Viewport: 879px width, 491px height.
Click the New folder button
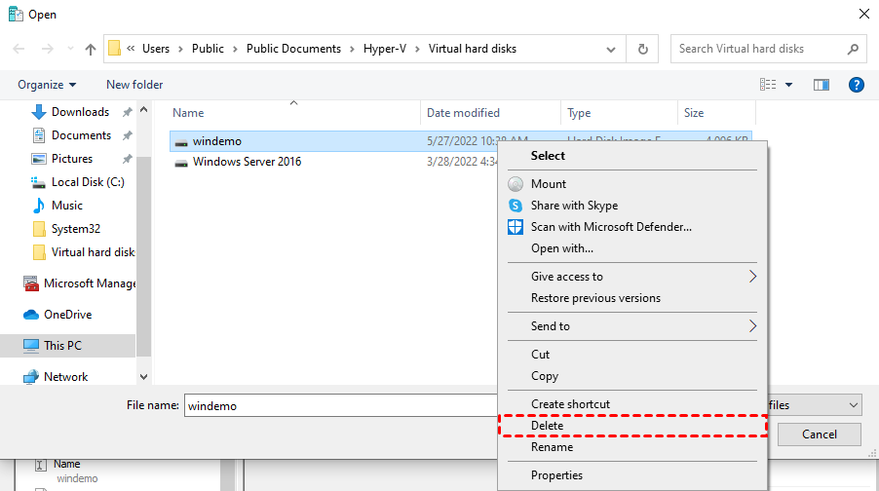(134, 85)
